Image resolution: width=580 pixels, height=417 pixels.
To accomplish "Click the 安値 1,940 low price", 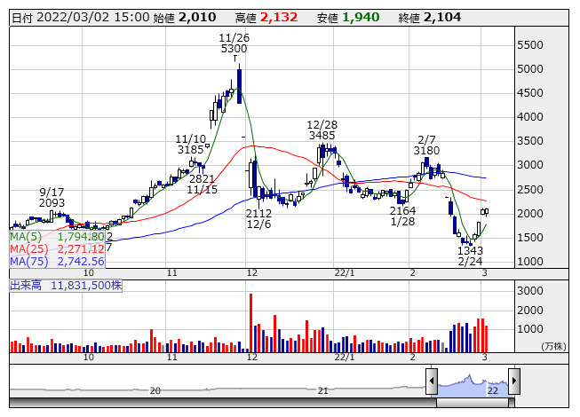I will (348, 18).
